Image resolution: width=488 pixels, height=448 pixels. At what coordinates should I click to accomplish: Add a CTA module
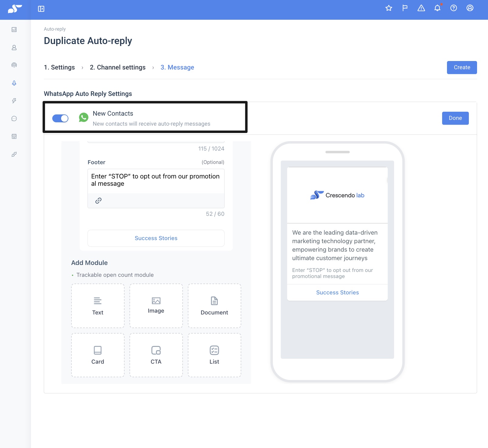(x=156, y=355)
